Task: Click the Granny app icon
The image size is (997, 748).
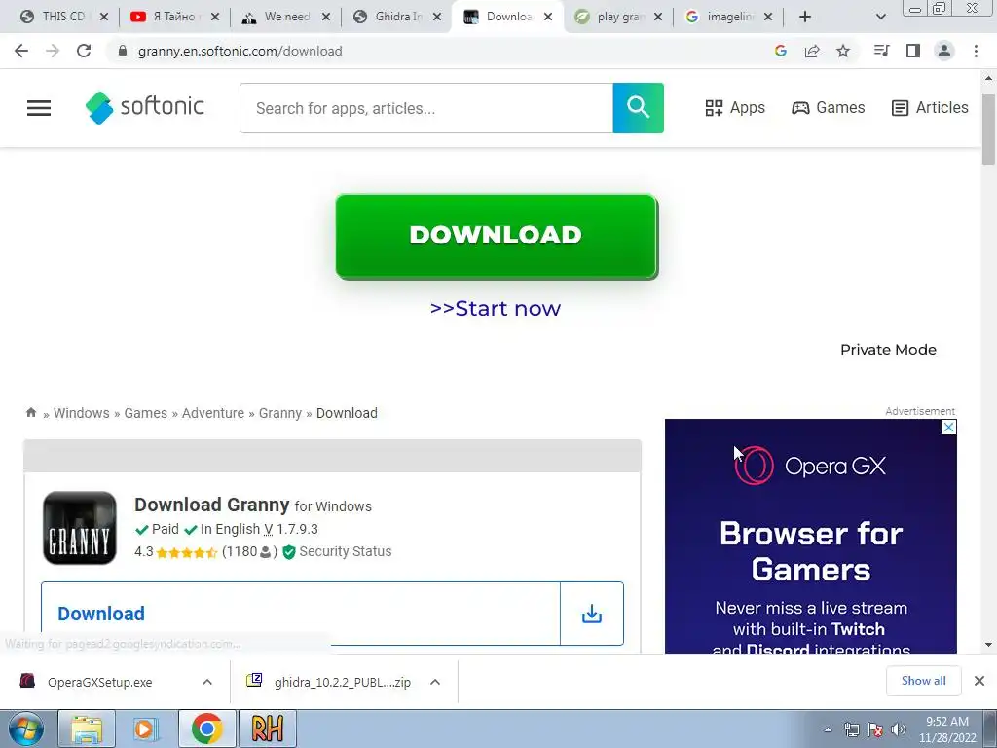Action: pyautogui.click(x=80, y=528)
